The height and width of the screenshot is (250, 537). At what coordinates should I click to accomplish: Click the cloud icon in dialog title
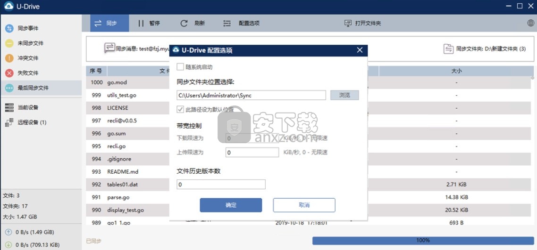pyautogui.click(x=176, y=50)
